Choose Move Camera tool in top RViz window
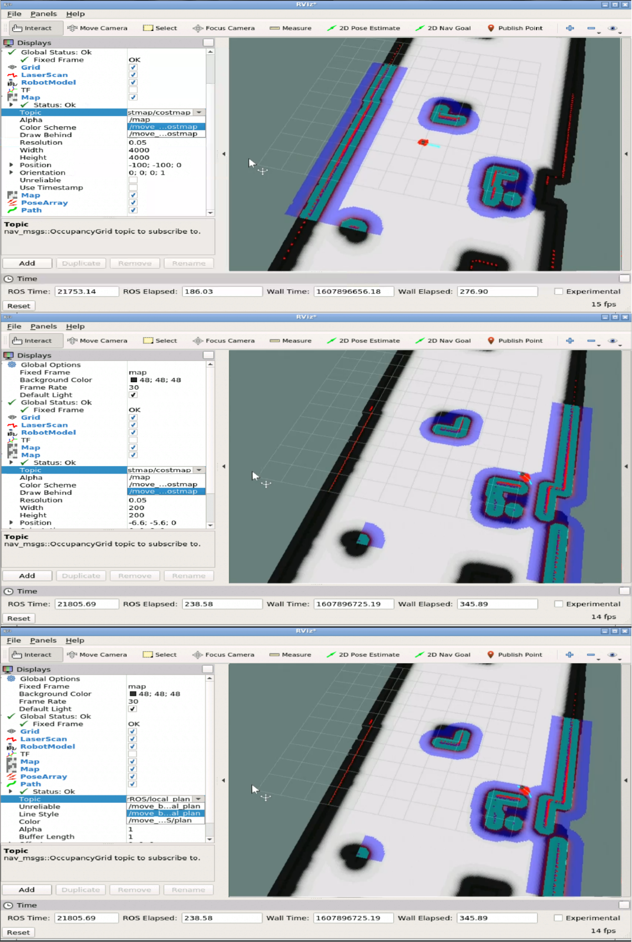 [x=98, y=28]
